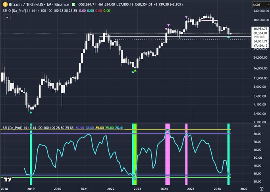Click the 60,354.01 current price label
The width and height of the screenshot is (270, 192).
(260, 33)
